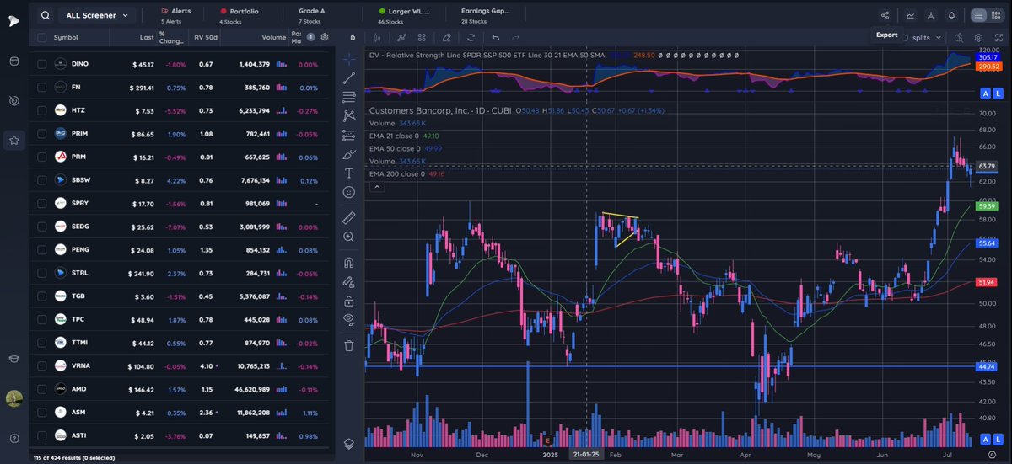This screenshot has height=464, width=1012.
Task: Open the ALL Screener dropdown
Action: pyautogui.click(x=96, y=15)
